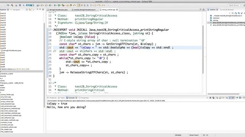Click Clear Console icon
The height and width of the screenshot is (137, 245).
(217, 98)
